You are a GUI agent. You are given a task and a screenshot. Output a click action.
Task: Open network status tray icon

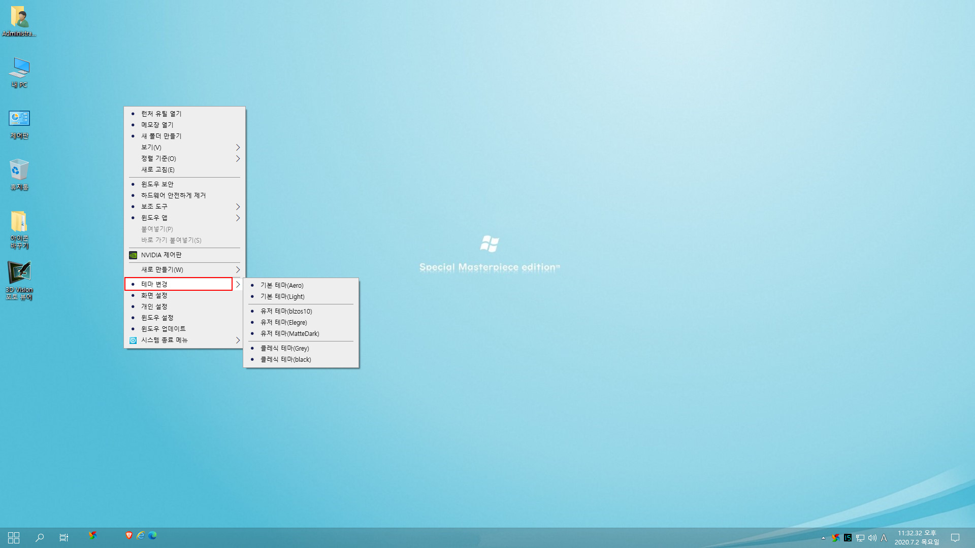pos(860,538)
